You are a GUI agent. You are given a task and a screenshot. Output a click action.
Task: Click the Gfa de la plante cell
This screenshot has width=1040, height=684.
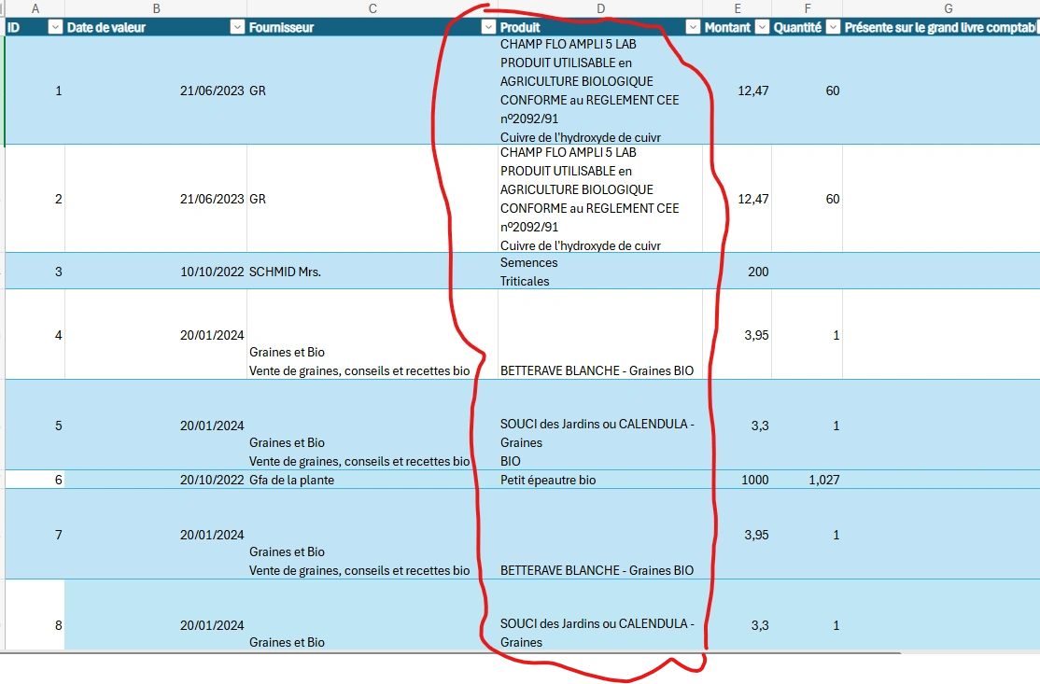click(372, 480)
